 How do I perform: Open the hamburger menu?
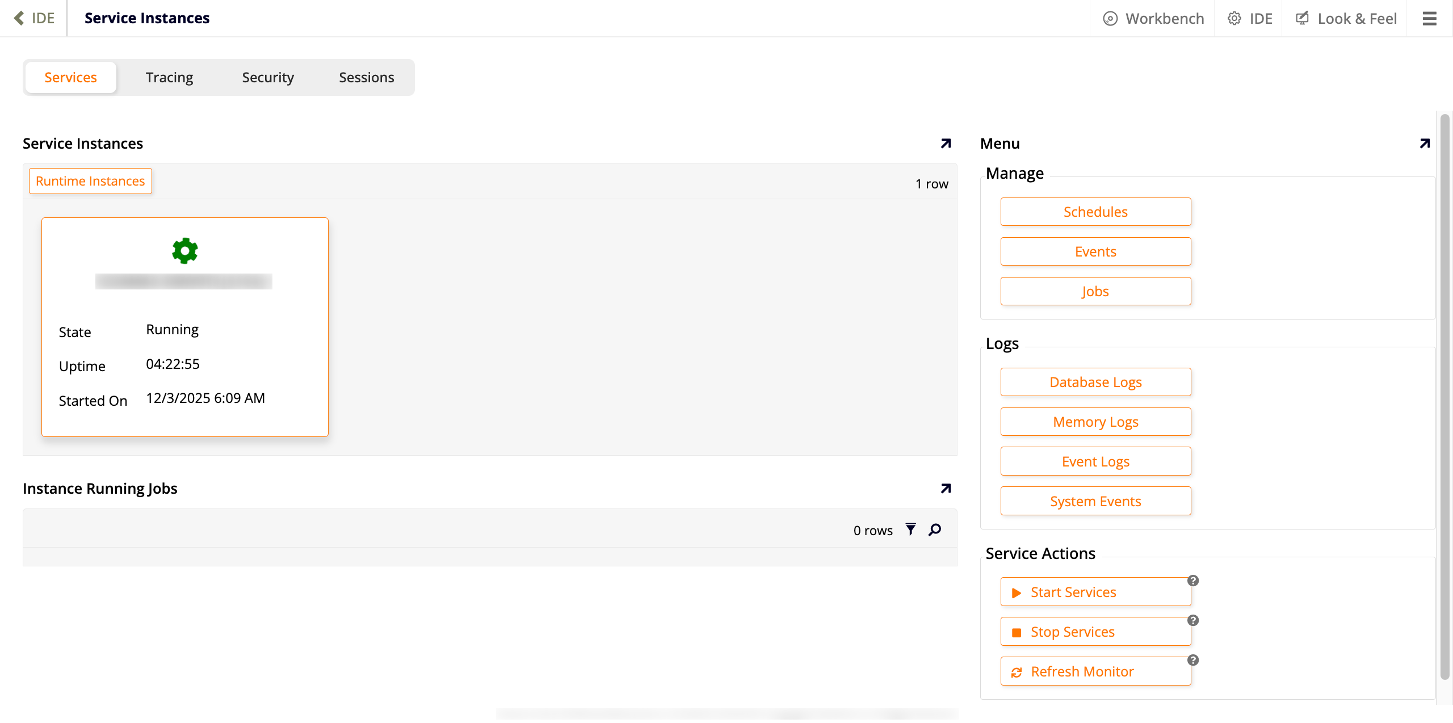1429,18
